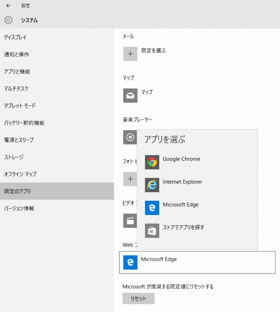
Task: Click the settings gear icon beside システム
Action: coord(8,20)
